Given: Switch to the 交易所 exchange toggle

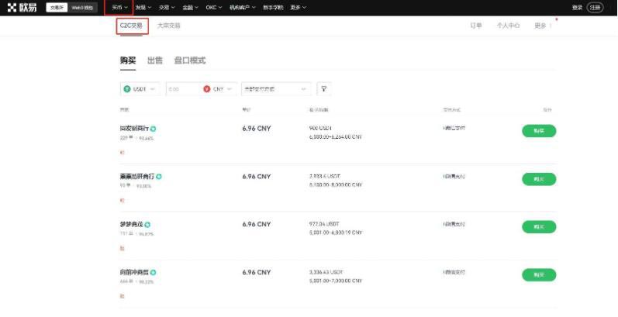Looking at the screenshot, I should (57, 8).
